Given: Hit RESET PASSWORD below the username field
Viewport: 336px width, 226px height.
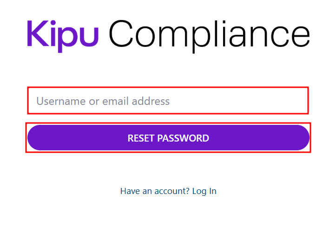Looking at the screenshot, I should tap(168, 138).
